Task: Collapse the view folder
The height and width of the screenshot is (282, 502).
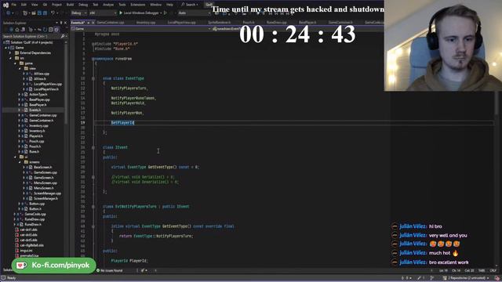Action: (20, 68)
